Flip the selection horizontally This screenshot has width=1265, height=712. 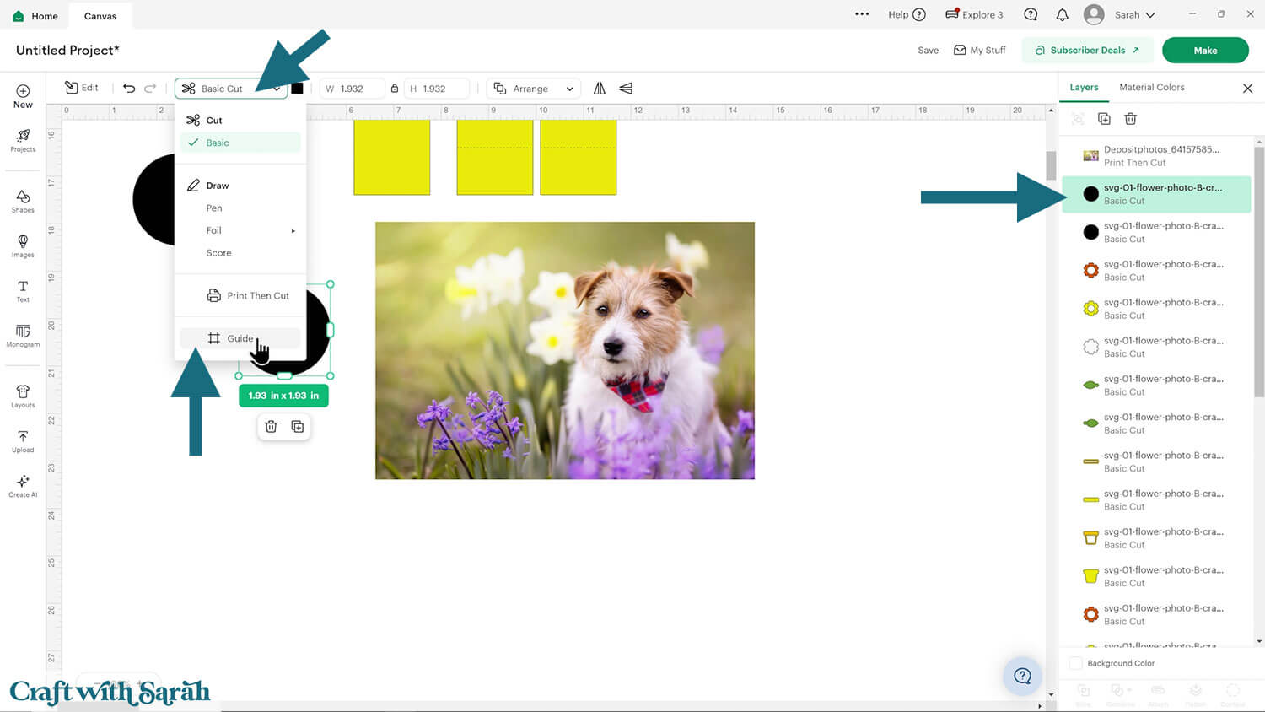pyautogui.click(x=600, y=89)
